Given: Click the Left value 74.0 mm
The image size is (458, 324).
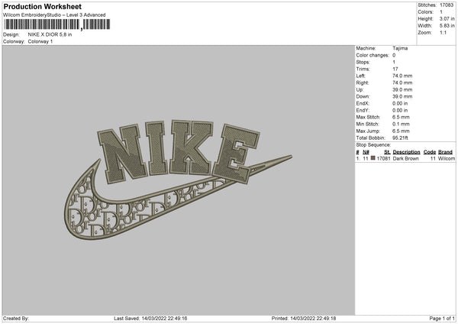Looking at the screenshot, I should (402, 76).
